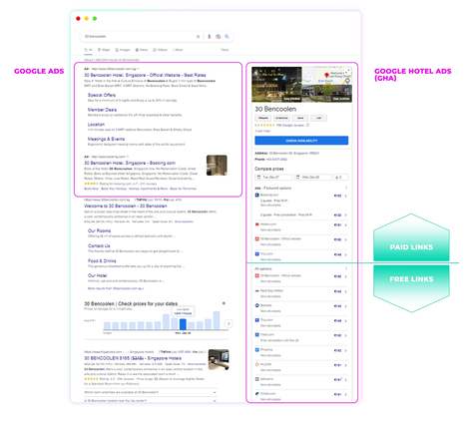Open the Food & Dining sitelink
The width and height of the screenshot is (464, 422).
pos(102,260)
